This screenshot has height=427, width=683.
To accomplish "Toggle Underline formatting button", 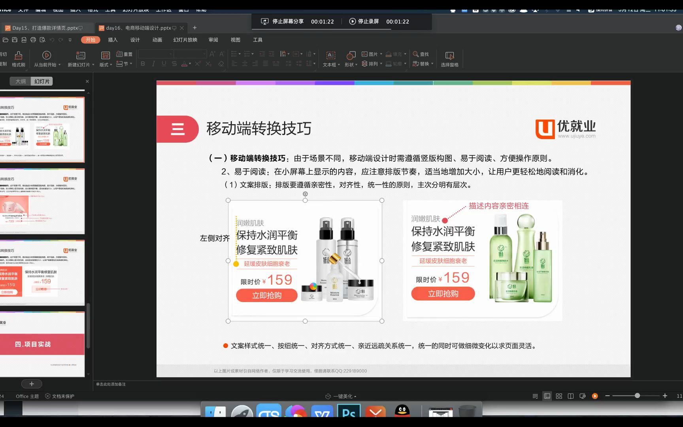I will (x=164, y=64).
